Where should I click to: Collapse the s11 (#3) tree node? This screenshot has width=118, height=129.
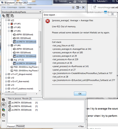coord(9,31)
